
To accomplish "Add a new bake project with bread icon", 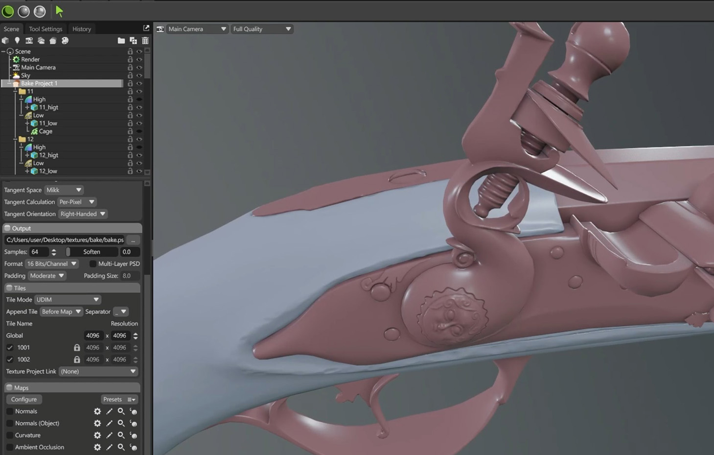I will click(x=53, y=41).
